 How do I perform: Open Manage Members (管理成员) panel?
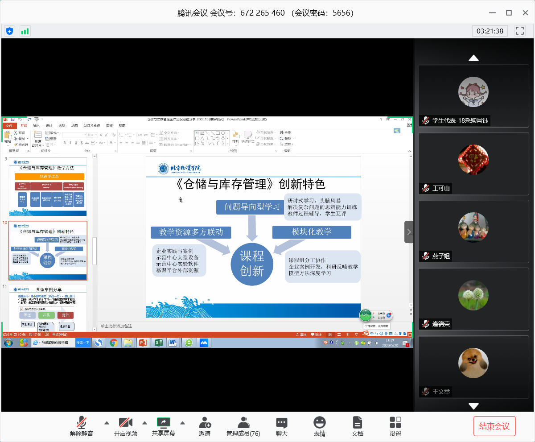[243, 426]
